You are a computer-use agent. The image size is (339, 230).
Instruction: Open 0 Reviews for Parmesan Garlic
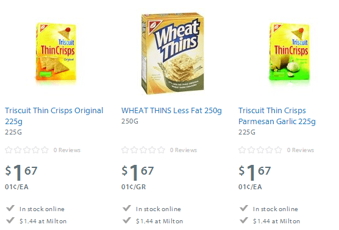[x=301, y=150]
